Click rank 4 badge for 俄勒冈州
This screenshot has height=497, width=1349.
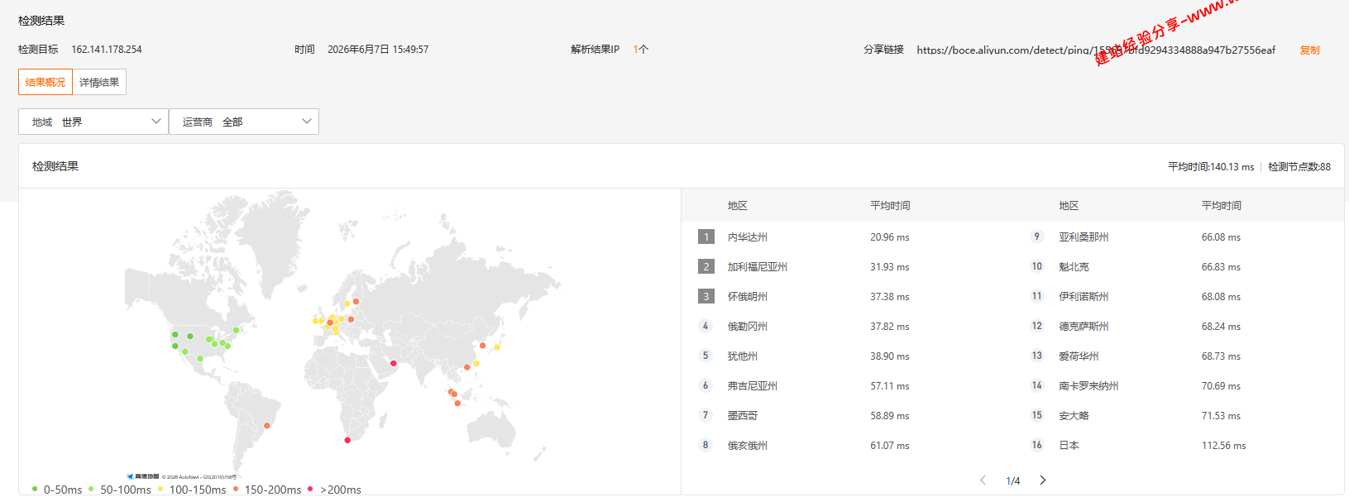[x=706, y=326]
